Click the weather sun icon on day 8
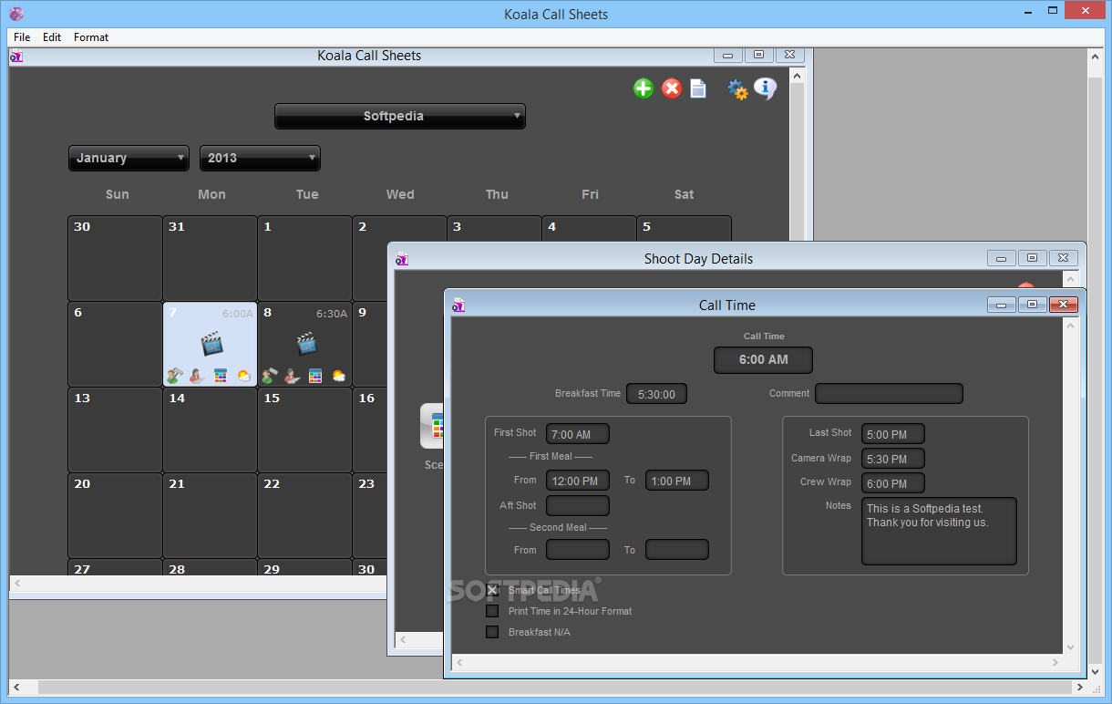This screenshot has height=704, width=1112. pyautogui.click(x=338, y=375)
